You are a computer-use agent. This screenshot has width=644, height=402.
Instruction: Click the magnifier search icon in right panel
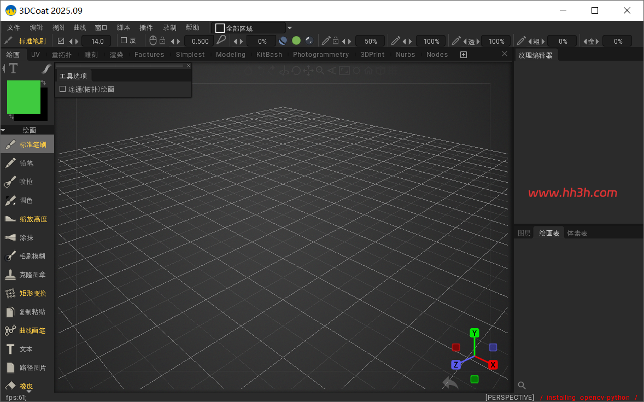click(522, 385)
